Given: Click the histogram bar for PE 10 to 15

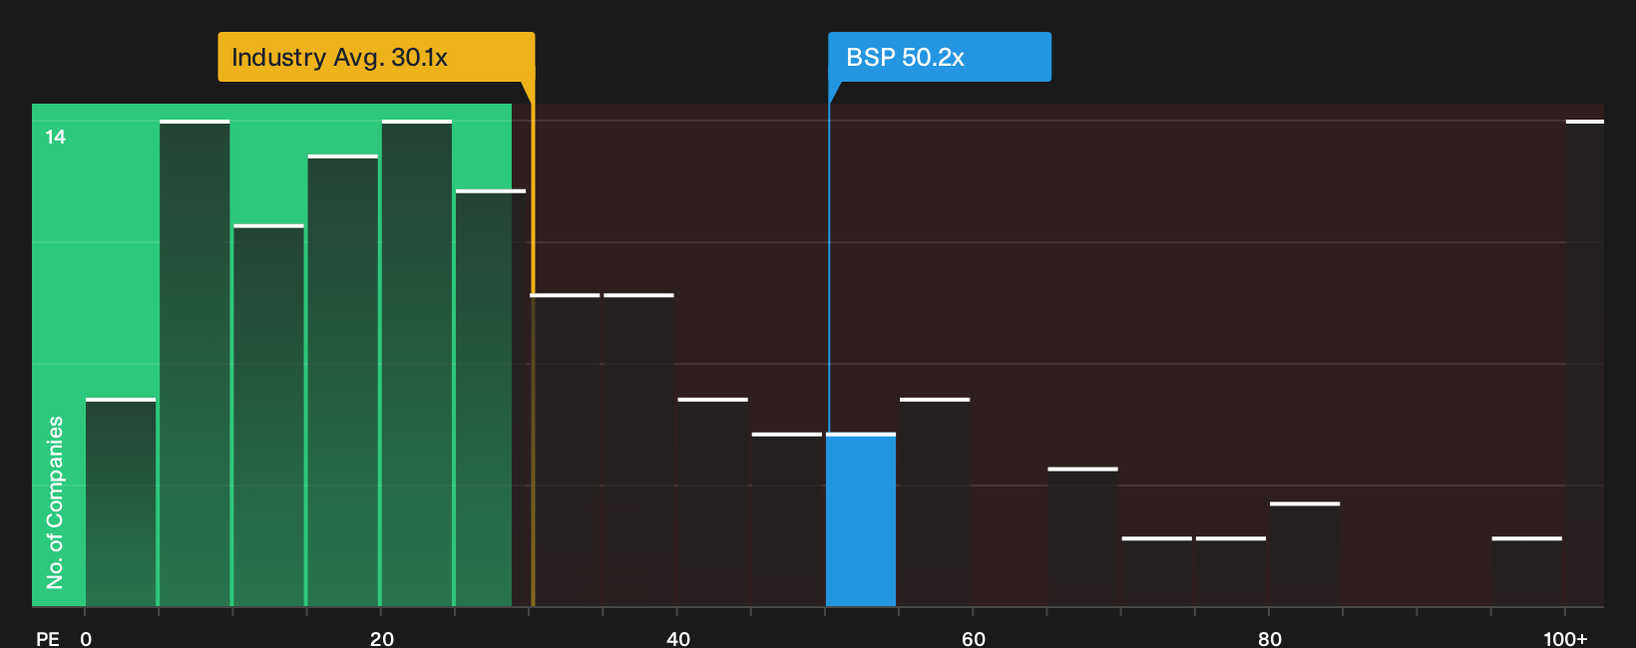Looking at the screenshot, I should pyautogui.click(x=268, y=415).
